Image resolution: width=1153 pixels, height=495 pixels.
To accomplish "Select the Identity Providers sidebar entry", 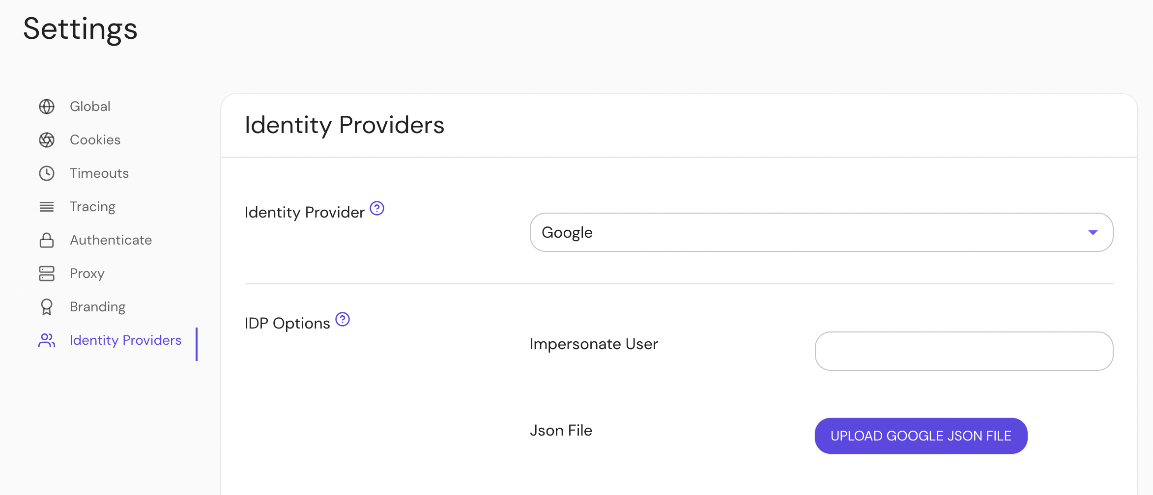I will [x=125, y=340].
